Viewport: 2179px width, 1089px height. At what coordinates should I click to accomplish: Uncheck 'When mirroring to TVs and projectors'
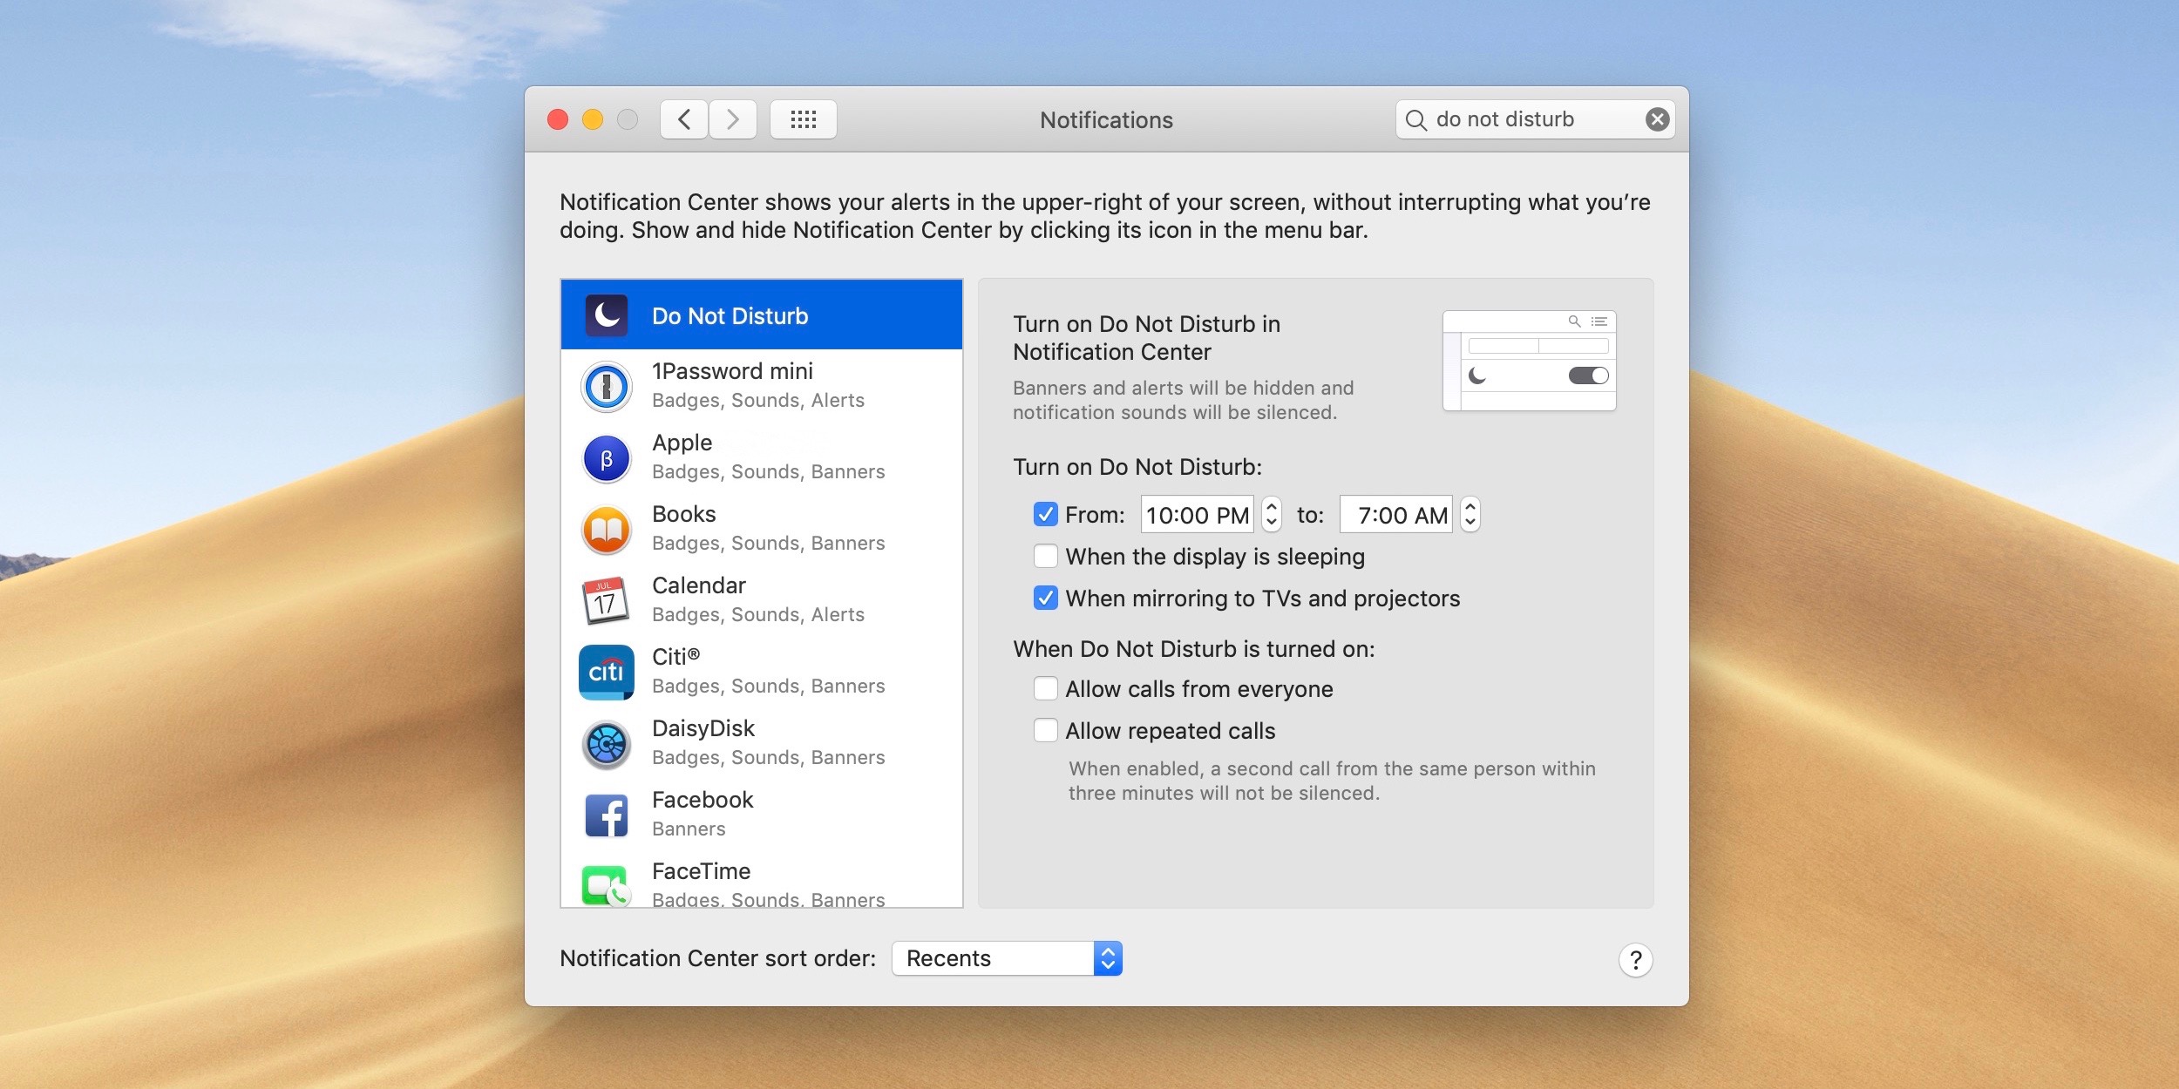pyautogui.click(x=1046, y=599)
